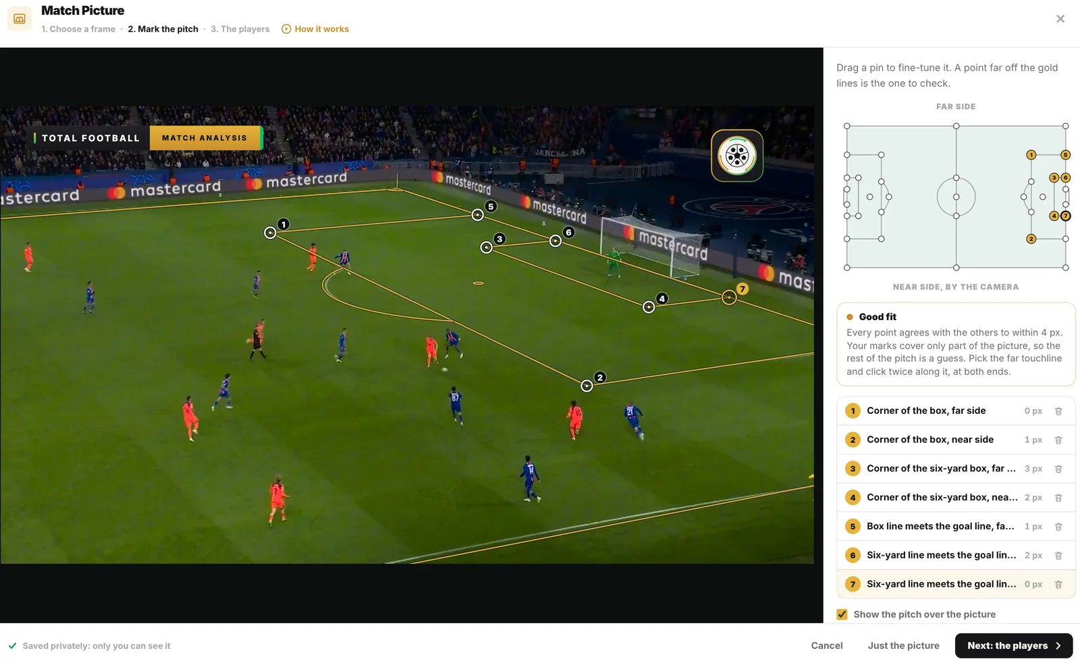The image size is (1080, 659).
Task: Remove point 6 six-yard line row via trash
Action: click(x=1058, y=556)
